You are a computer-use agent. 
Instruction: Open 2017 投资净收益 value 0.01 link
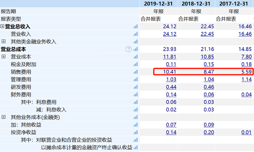pyautogui.click(x=246, y=132)
